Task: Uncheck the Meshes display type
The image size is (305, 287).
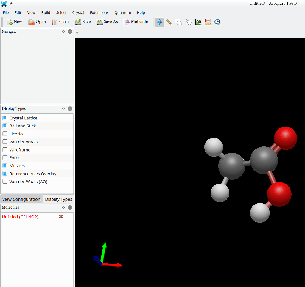Action: pos(5,165)
